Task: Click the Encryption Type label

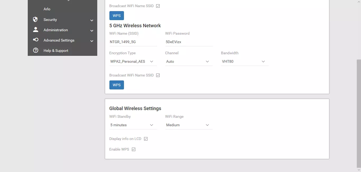Action: click(122, 53)
